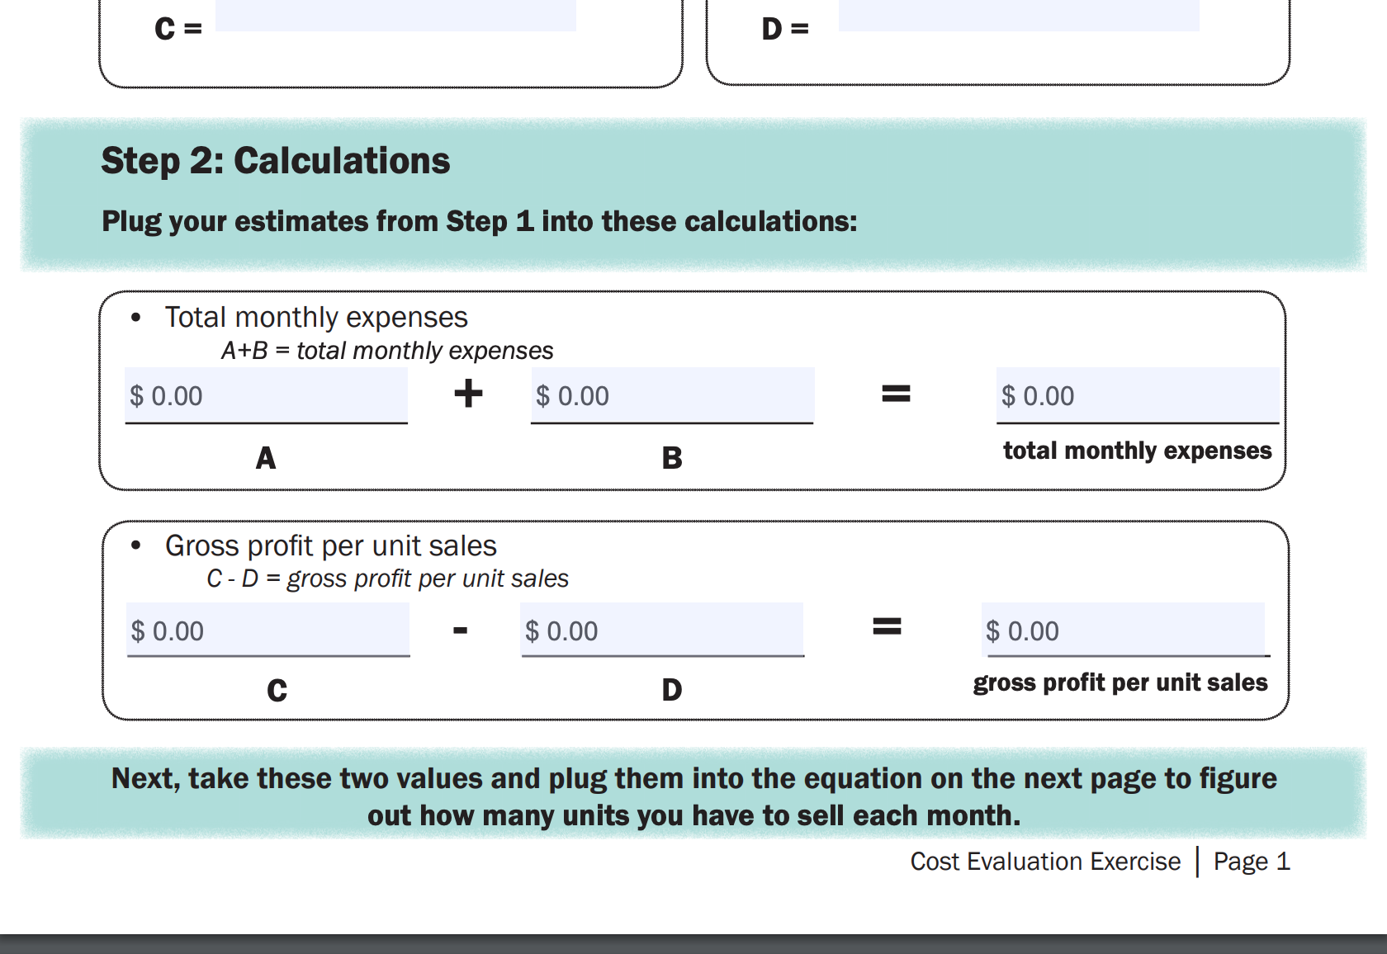Click the C = input field at top
This screenshot has height=954, width=1387.
[x=395, y=16]
